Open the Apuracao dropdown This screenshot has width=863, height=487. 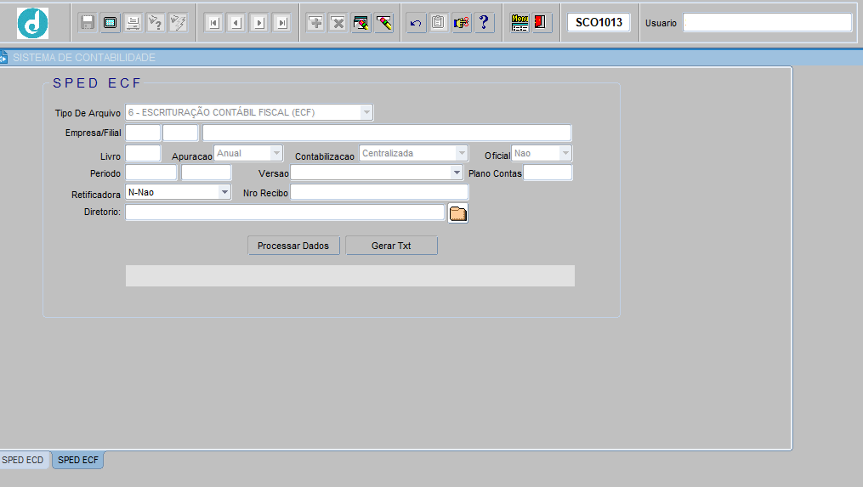click(x=276, y=153)
